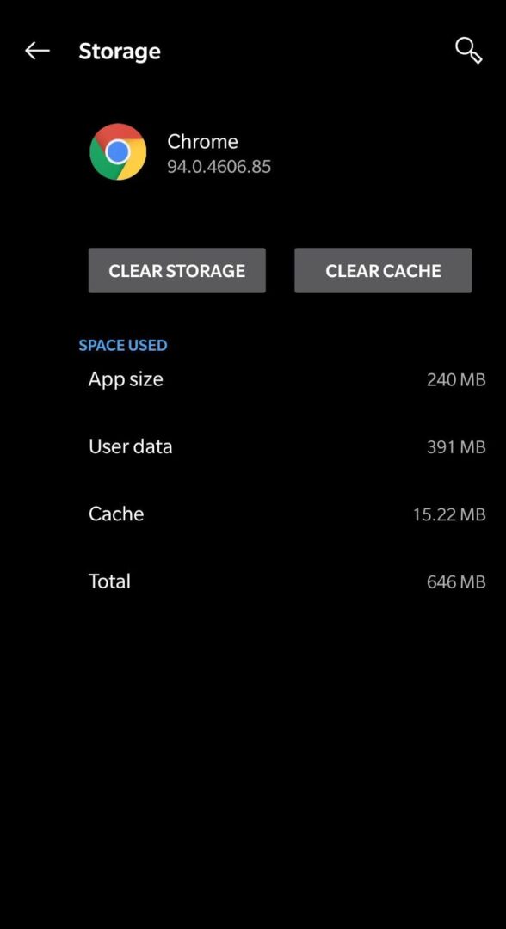Click the 646 MB total value
Screen dimensions: 506x929
[x=454, y=581]
